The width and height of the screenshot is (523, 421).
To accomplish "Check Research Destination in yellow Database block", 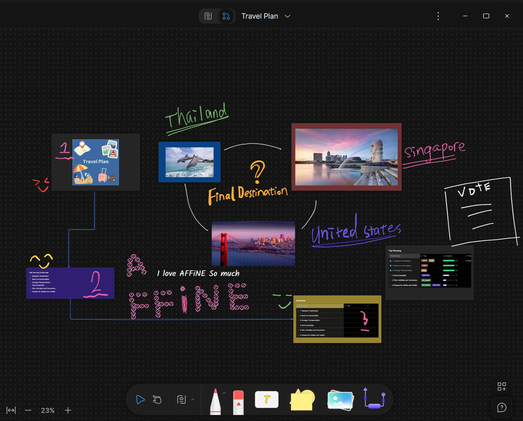I will (x=298, y=311).
